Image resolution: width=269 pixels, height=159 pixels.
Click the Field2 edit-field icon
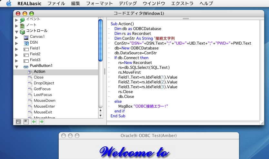pyautogui.click(x=26, y=55)
